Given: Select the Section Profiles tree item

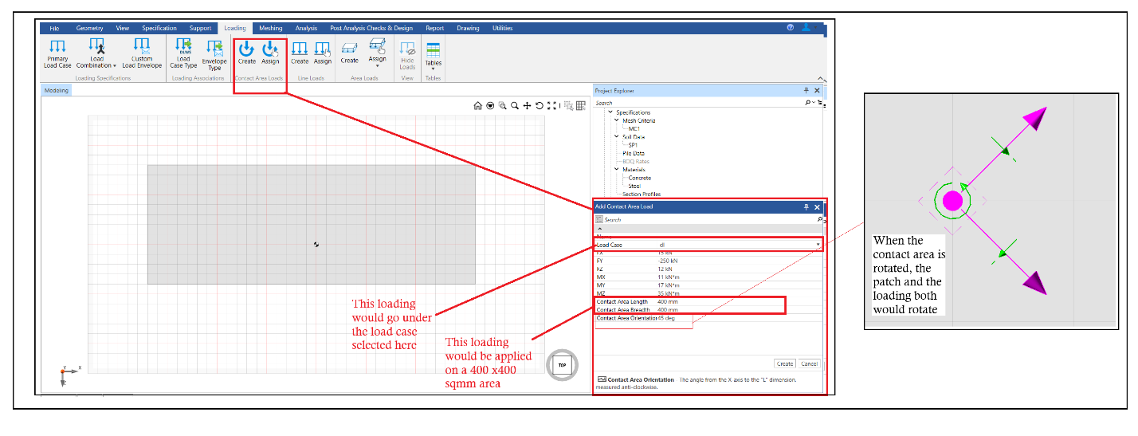Looking at the screenshot, I should pyautogui.click(x=642, y=194).
